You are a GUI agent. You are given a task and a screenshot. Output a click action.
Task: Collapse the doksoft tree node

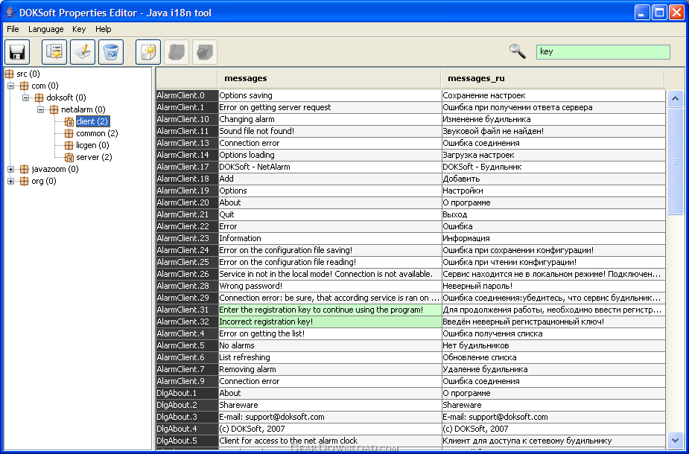(x=26, y=97)
